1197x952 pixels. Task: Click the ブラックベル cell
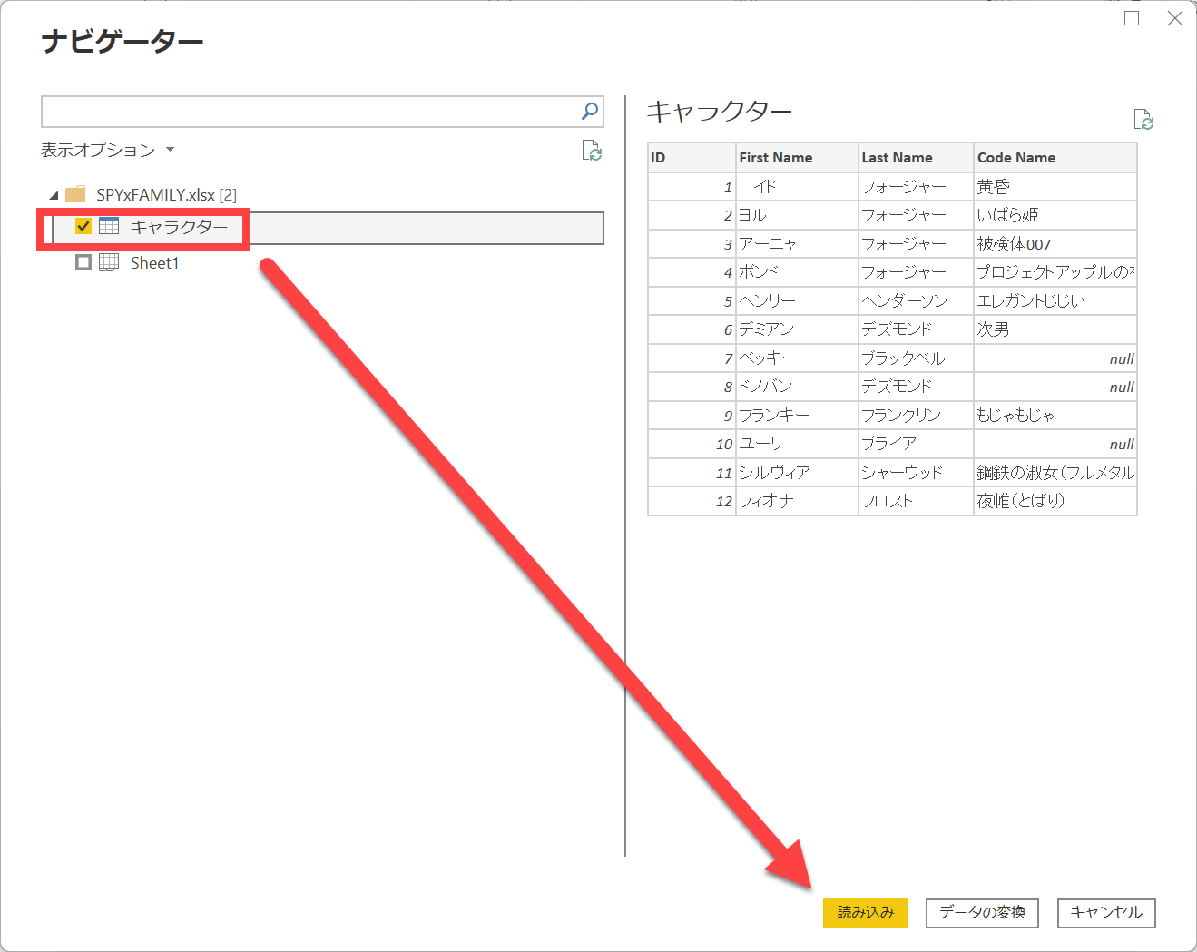tap(916, 358)
